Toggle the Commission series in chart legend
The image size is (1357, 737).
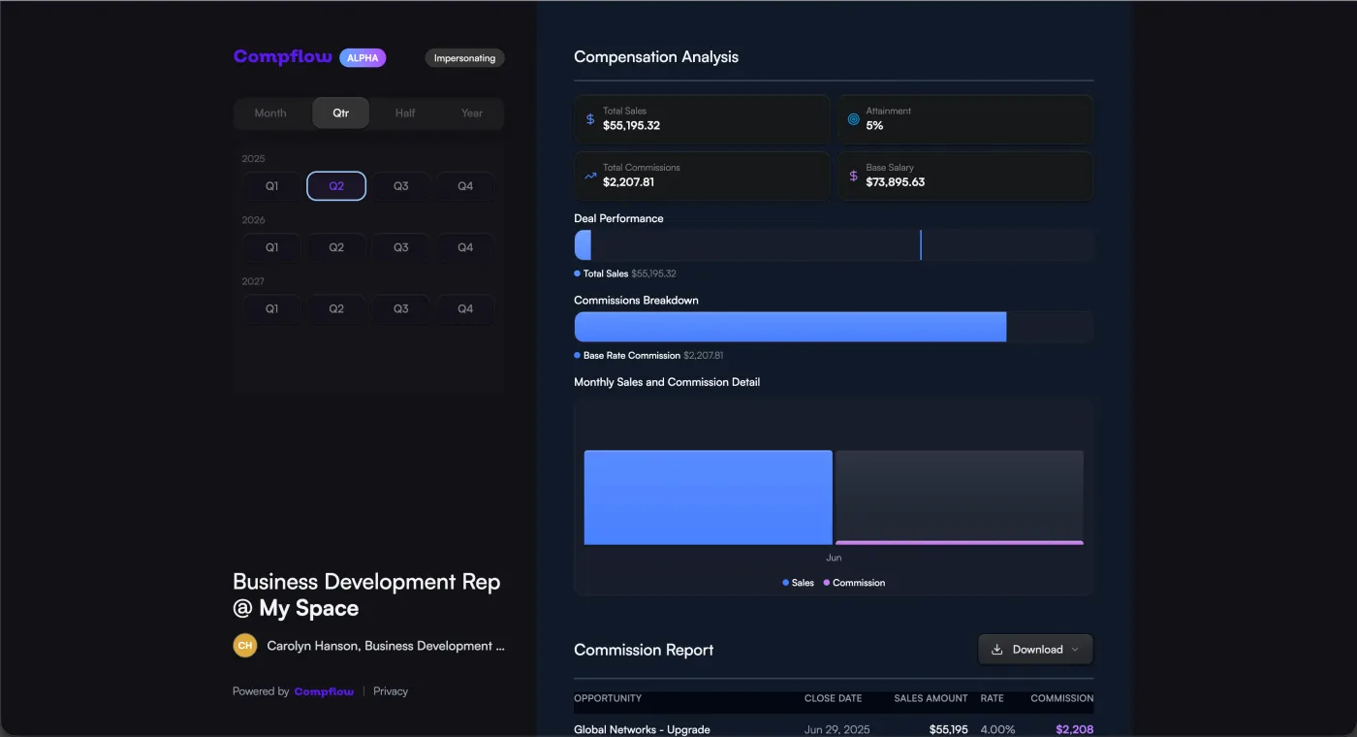(x=854, y=583)
